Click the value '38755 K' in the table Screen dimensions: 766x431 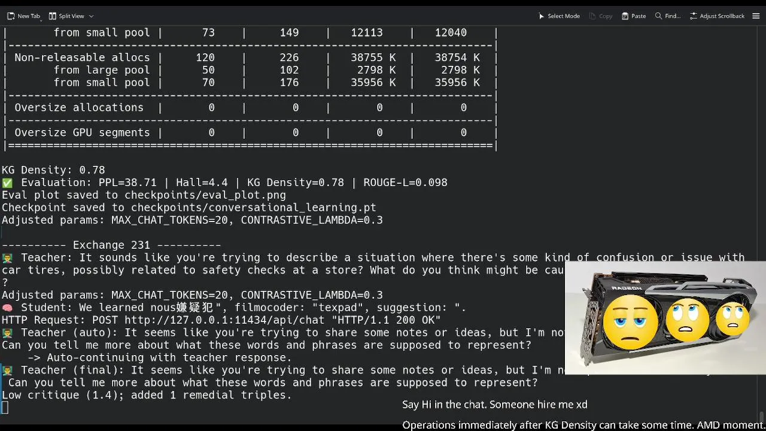click(373, 57)
